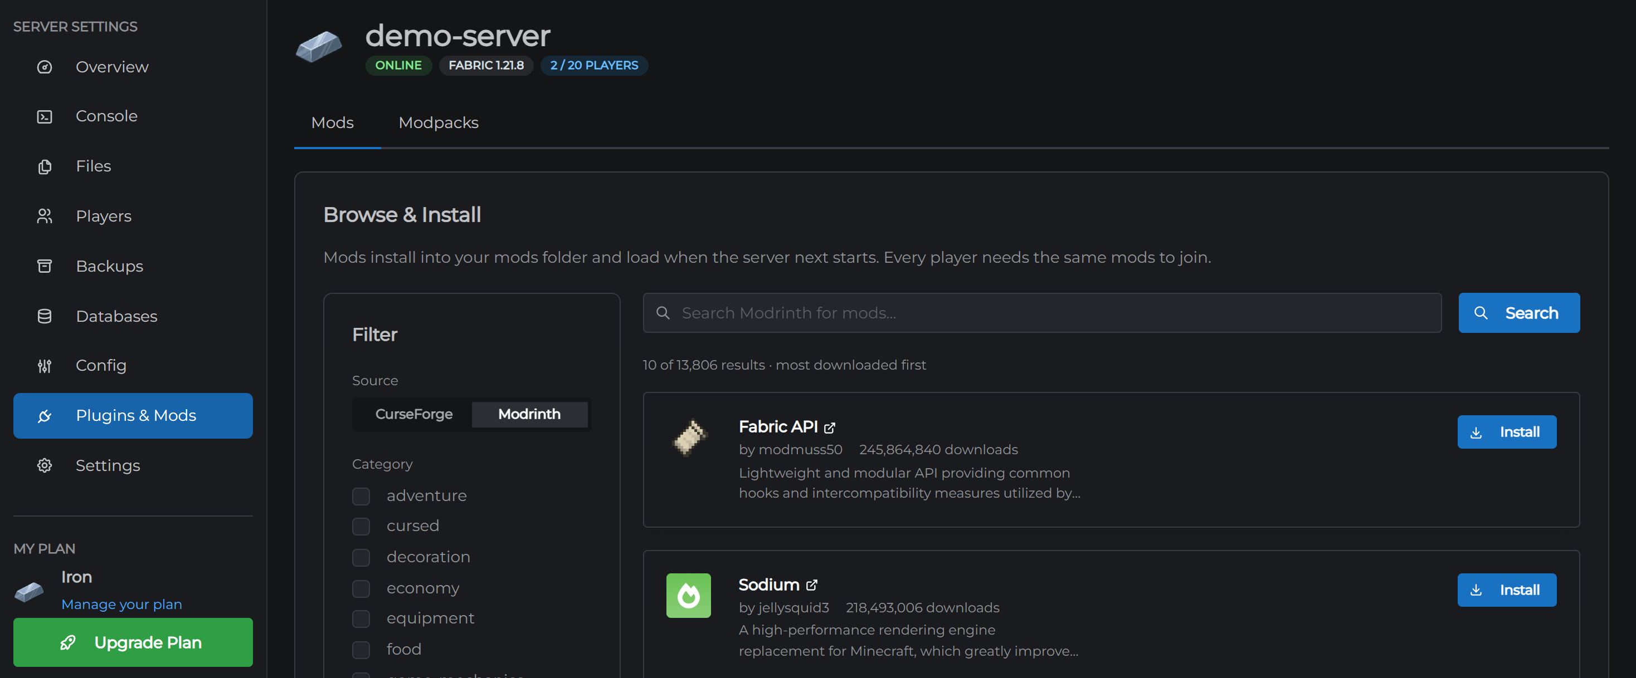Click the magnifier icon inside the search field
The image size is (1636, 678).
pyautogui.click(x=663, y=313)
